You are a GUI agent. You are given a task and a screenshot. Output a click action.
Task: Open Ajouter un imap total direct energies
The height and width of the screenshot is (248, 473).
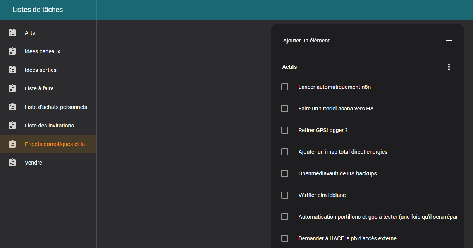point(343,152)
